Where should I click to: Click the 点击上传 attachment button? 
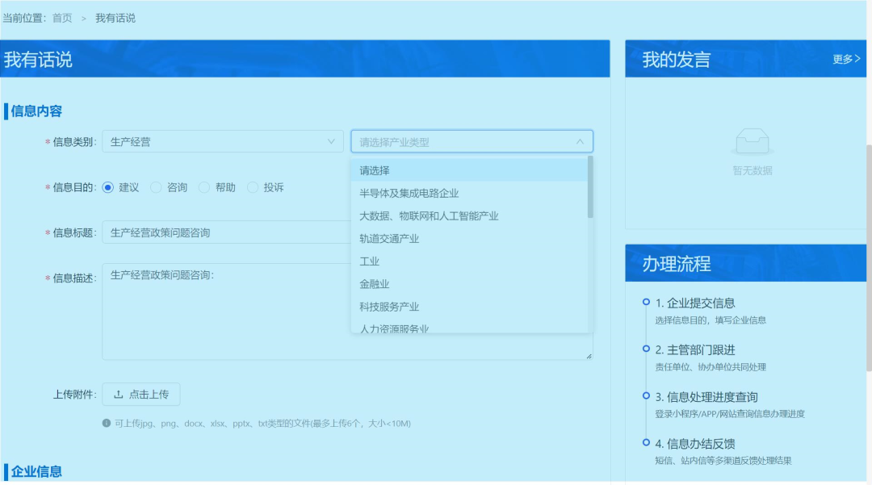pyautogui.click(x=141, y=395)
